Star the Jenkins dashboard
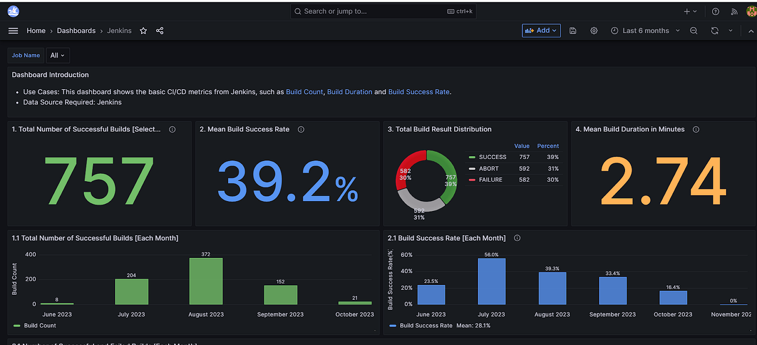 (143, 31)
